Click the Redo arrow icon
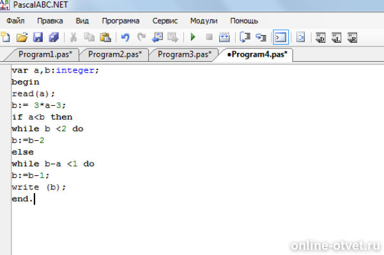384x255 pixels. click(x=141, y=38)
